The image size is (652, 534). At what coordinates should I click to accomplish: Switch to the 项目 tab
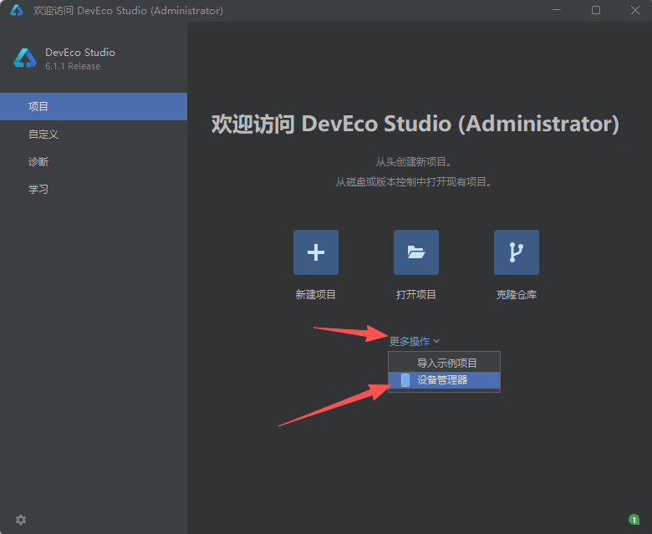[94, 106]
